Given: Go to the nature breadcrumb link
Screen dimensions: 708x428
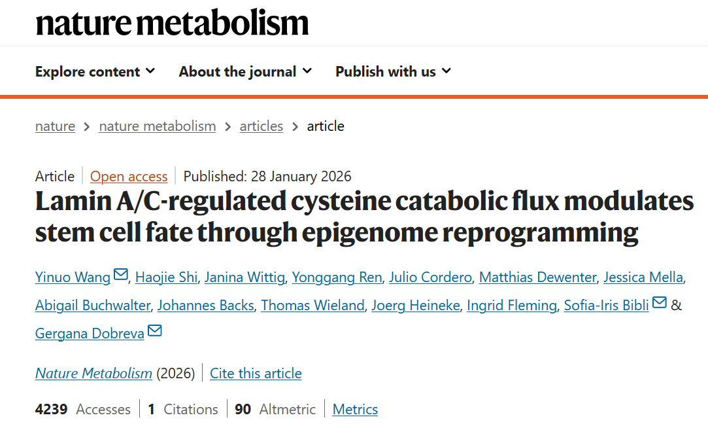Looking at the screenshot, I should 55,126.
